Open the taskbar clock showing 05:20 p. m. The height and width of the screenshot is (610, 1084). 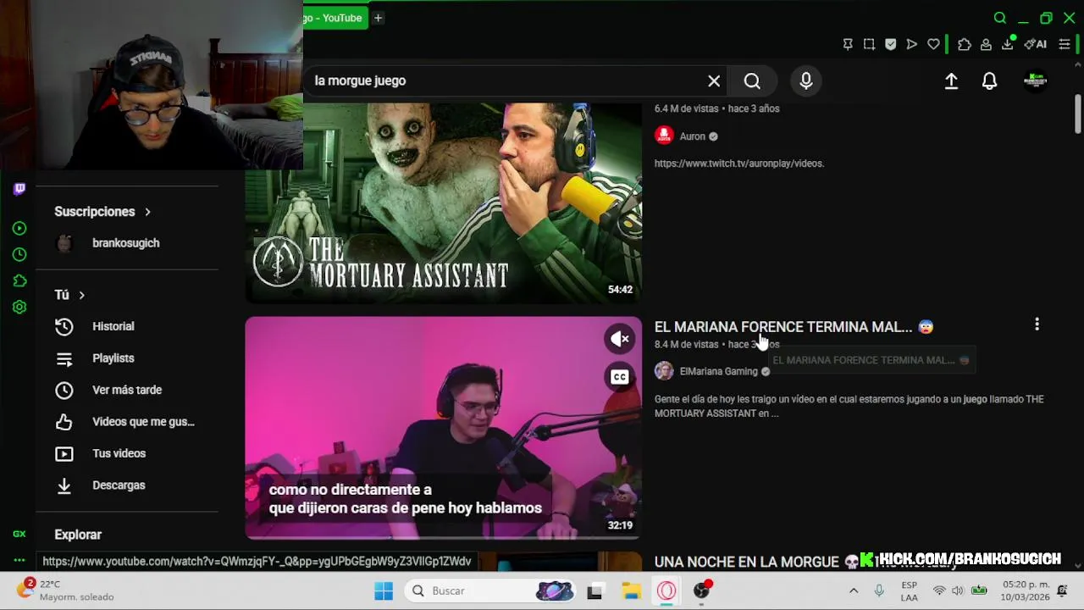1026,591
